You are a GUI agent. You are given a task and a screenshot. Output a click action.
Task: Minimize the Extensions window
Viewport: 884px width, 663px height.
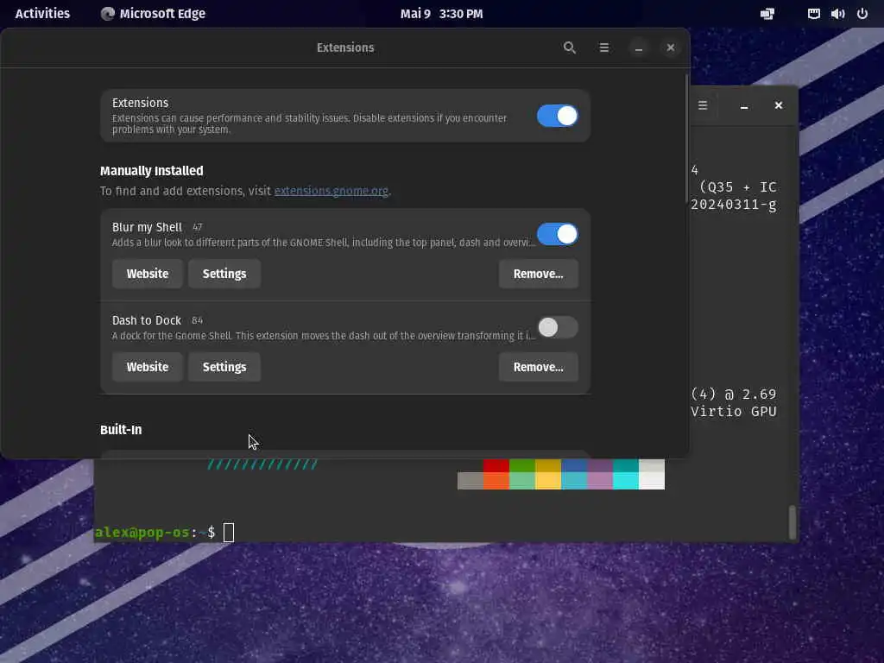coord(639,48)
